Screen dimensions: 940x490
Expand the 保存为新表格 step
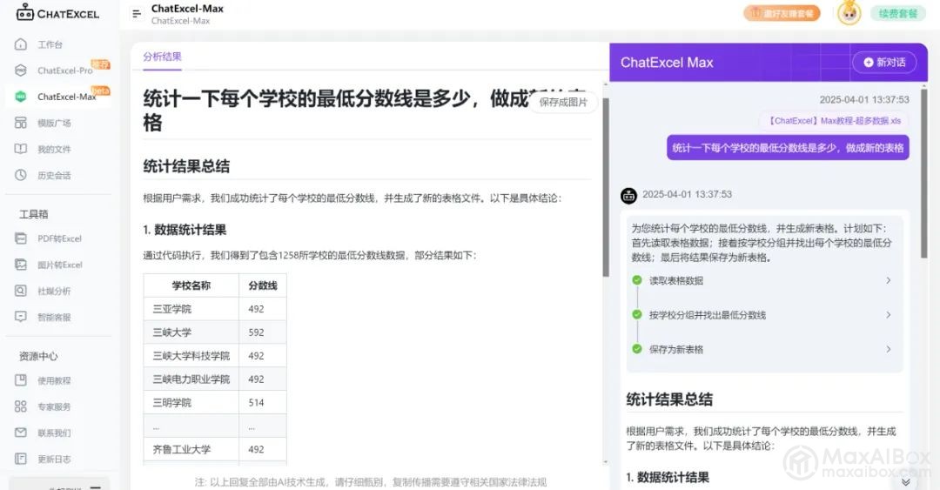tap(889, 349)
